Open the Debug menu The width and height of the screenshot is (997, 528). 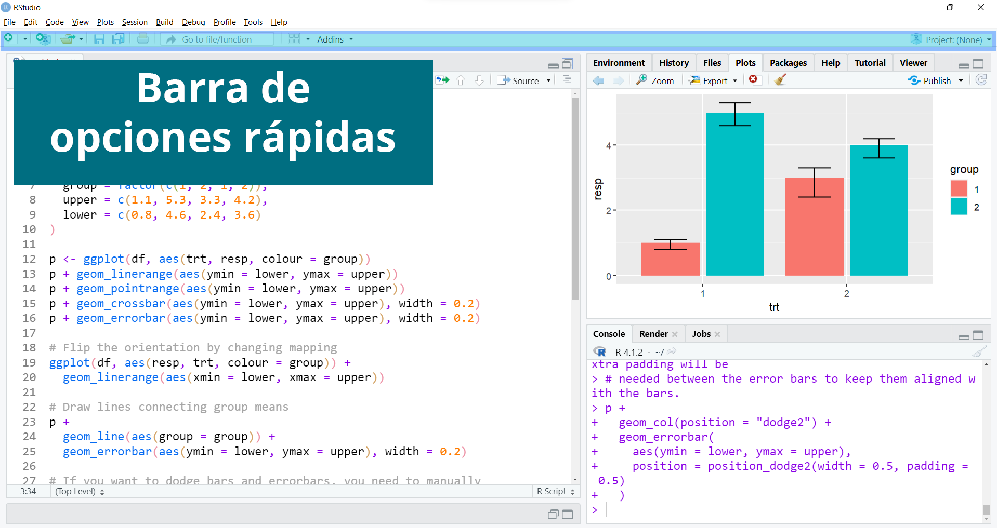(x=193, y=22)
